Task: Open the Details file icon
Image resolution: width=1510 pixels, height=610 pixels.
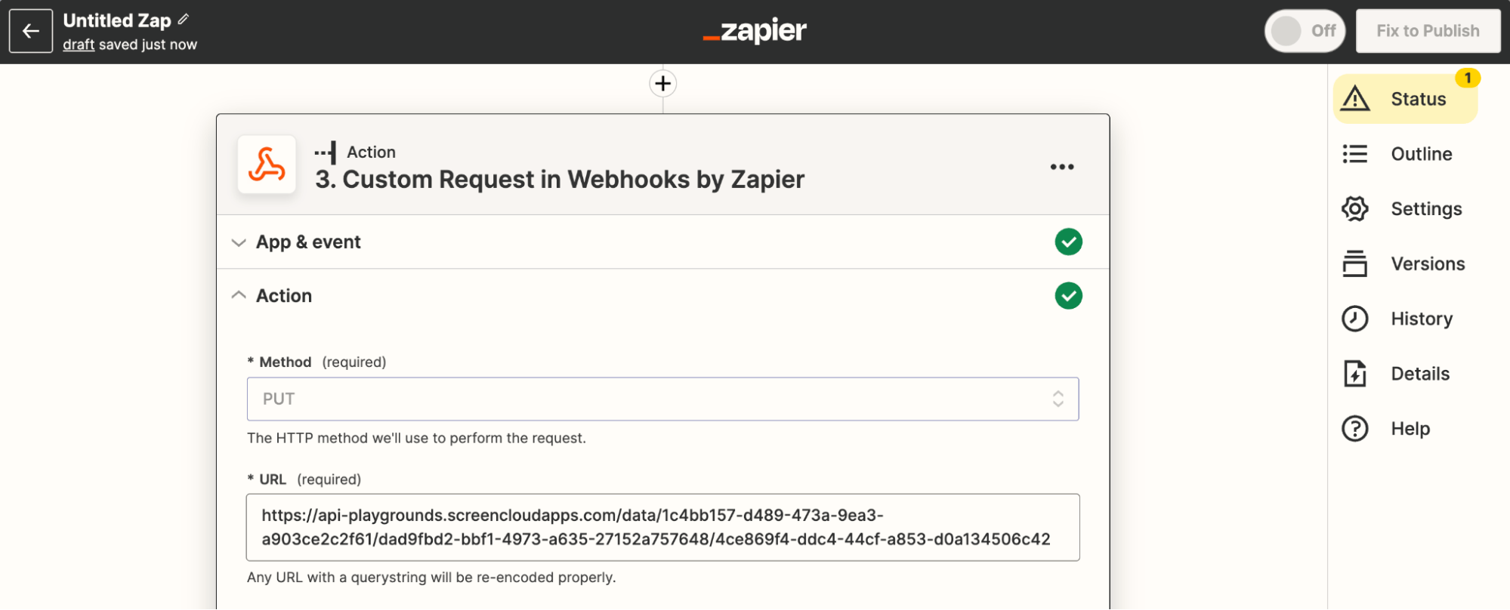Action: (1355, 374)
